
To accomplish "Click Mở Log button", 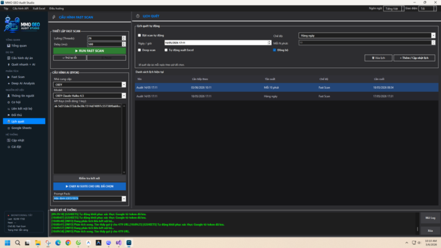I will pyautogui.click(x=430, y=218).
